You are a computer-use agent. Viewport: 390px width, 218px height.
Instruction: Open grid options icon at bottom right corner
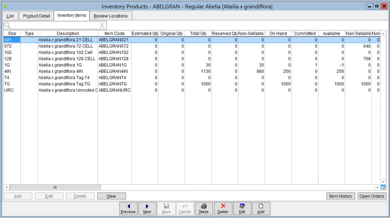(x=383, y=188)
